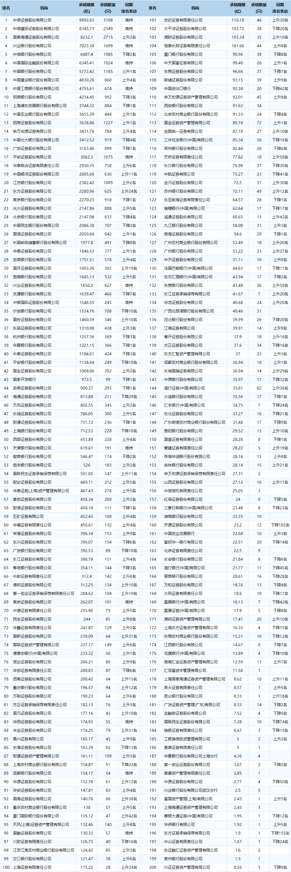Click the 下降29名 rank change
This screenshot has height=872, width=291.
tap(129, 396)
